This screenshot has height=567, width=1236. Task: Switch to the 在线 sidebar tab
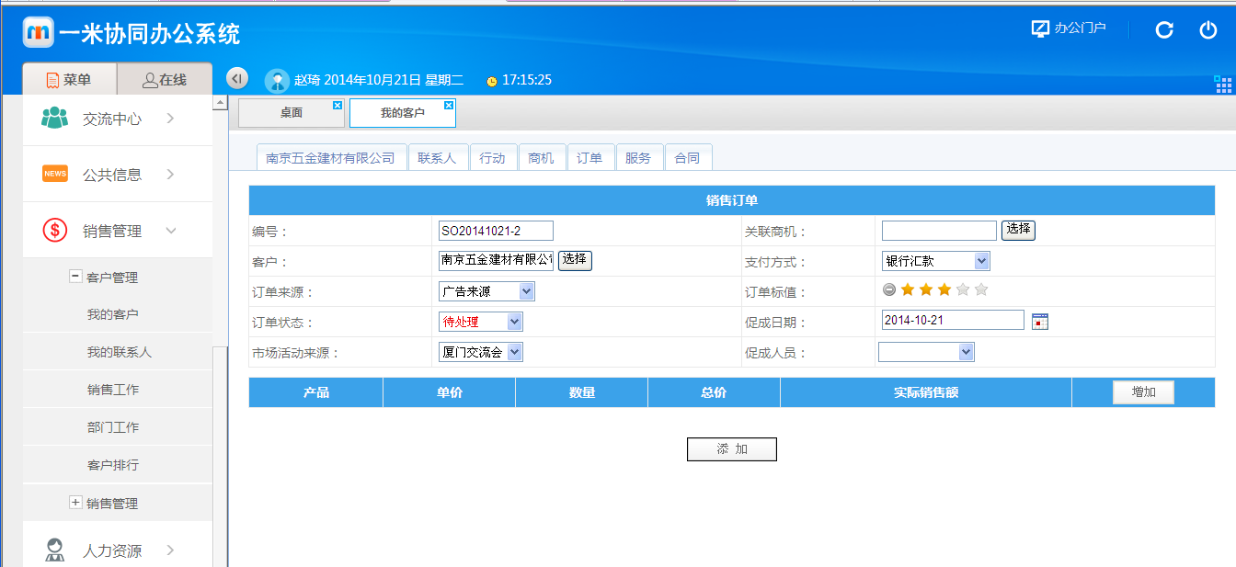[166, 80]
